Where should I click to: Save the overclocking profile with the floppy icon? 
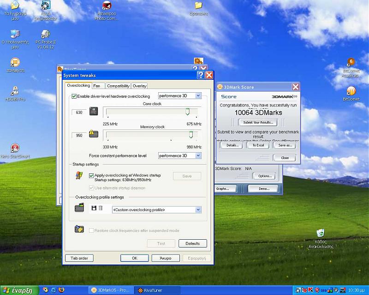pos(94,208)
